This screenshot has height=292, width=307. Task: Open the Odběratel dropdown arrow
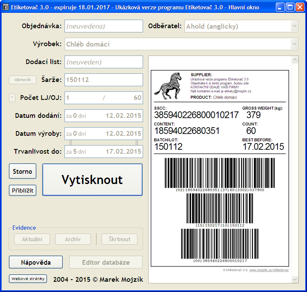pyautogui.click(x=294, y=26)
